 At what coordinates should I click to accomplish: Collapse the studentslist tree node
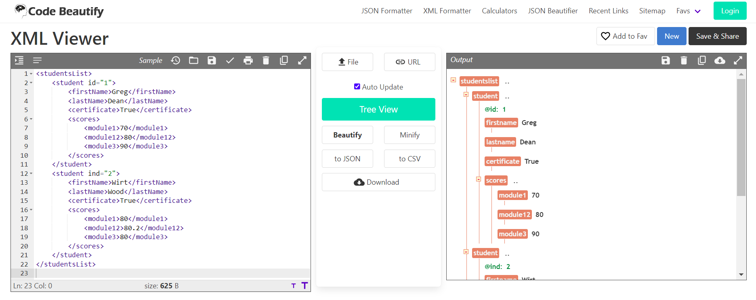[453, 80]
